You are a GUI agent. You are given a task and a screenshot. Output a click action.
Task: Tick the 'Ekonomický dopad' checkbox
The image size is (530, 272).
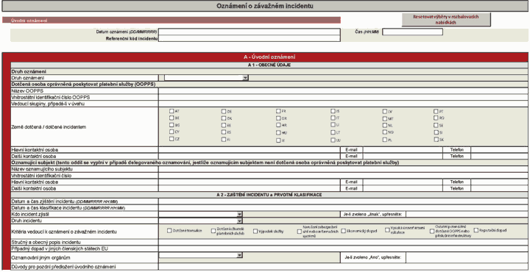click(x=344, y=231)
